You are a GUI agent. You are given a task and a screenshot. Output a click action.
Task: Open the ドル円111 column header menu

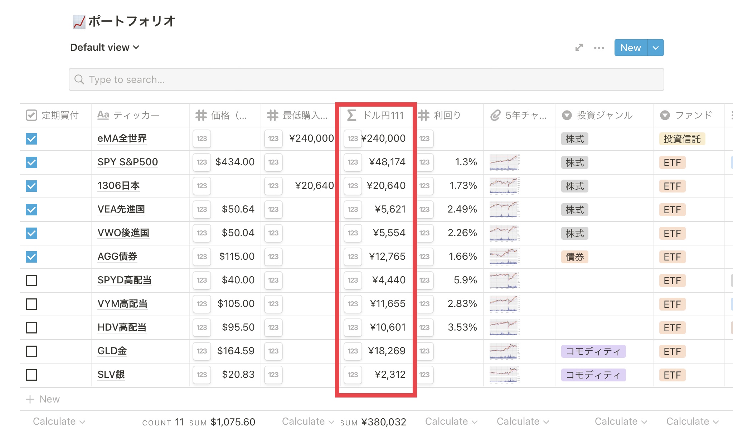376,115
